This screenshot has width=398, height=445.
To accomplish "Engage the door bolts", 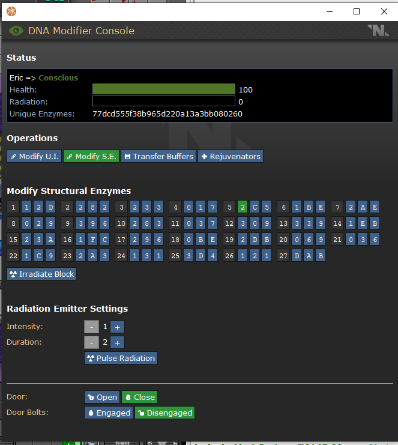I will pos(109,413).
